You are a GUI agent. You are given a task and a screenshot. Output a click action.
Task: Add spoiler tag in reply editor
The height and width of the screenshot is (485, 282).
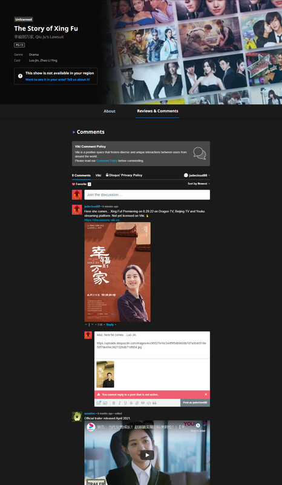point(143,403)
